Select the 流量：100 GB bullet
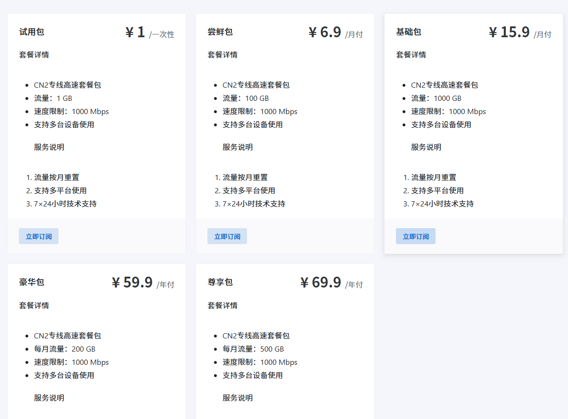The image size is (568, 419). [246, 99]
